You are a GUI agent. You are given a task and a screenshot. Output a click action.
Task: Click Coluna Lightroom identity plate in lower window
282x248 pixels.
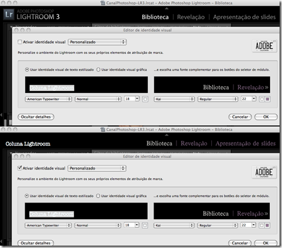[x=28, y=144]
